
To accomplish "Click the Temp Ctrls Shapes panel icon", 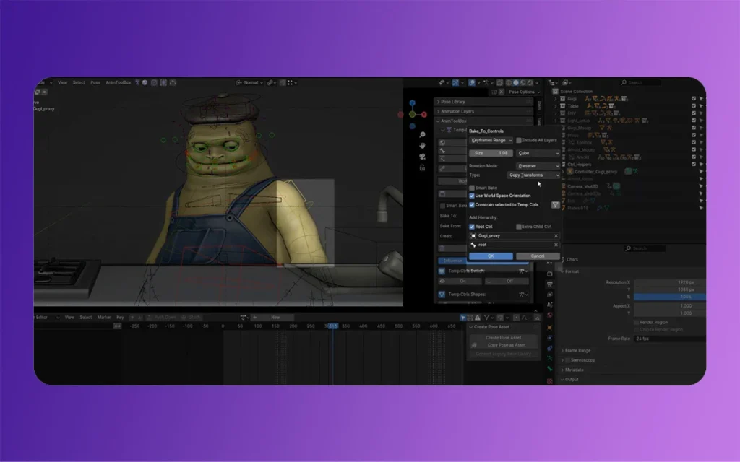I will 442,295.
